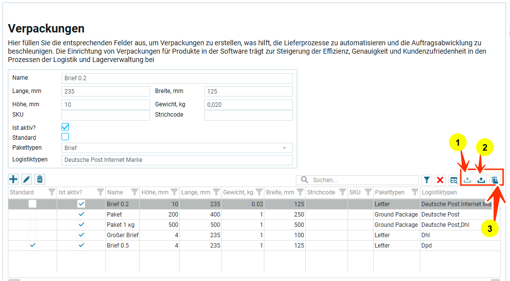
Task: Click the red X clear filter icon
Action: point(440,180)
